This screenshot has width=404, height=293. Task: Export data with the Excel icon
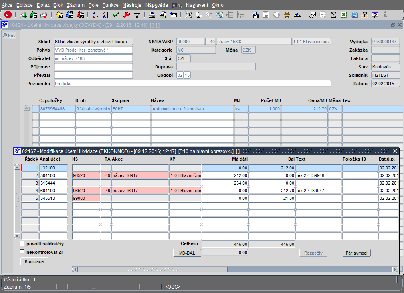tap(344, 15)
